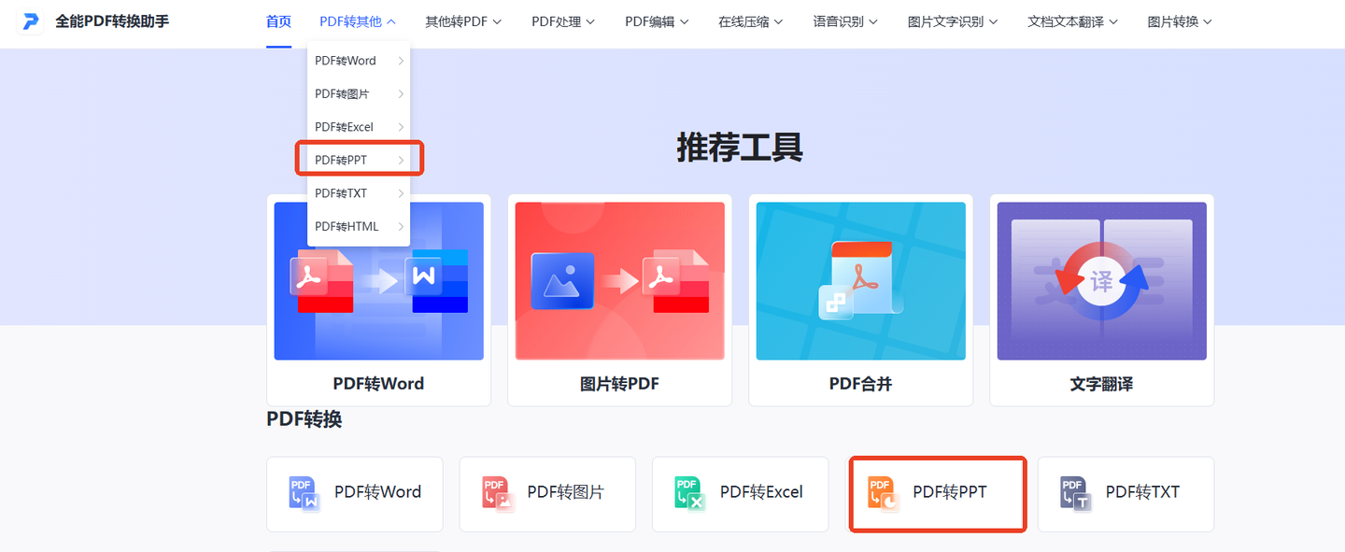1345x552 pixels.
Task: Expand the PDF转Excel submenu arrow
Action: (x=401, y=127)
